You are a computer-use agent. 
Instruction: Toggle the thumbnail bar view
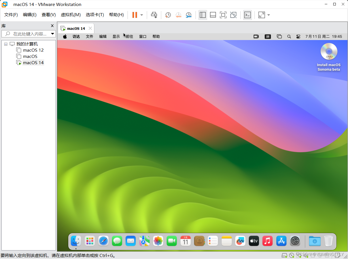(213, 15)
